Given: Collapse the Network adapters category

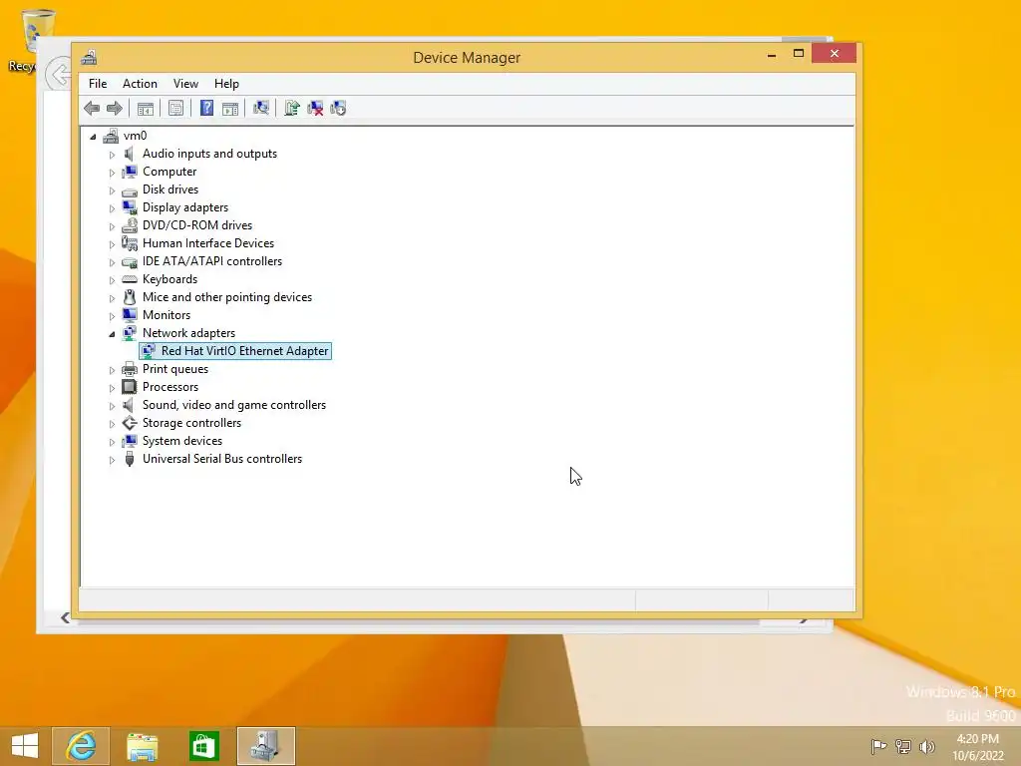Looking at the screenshot, I should coord(112,334).
